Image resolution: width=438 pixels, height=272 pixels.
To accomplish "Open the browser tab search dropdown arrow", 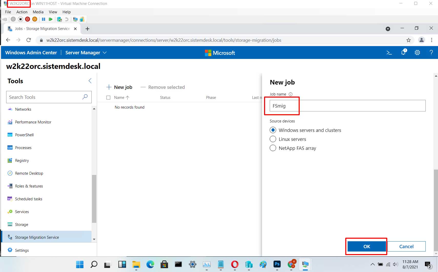I will 388,29.
